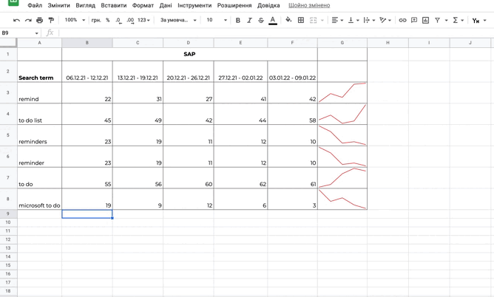
Task: Open Text wrapping options
Action: click(369, 20)
